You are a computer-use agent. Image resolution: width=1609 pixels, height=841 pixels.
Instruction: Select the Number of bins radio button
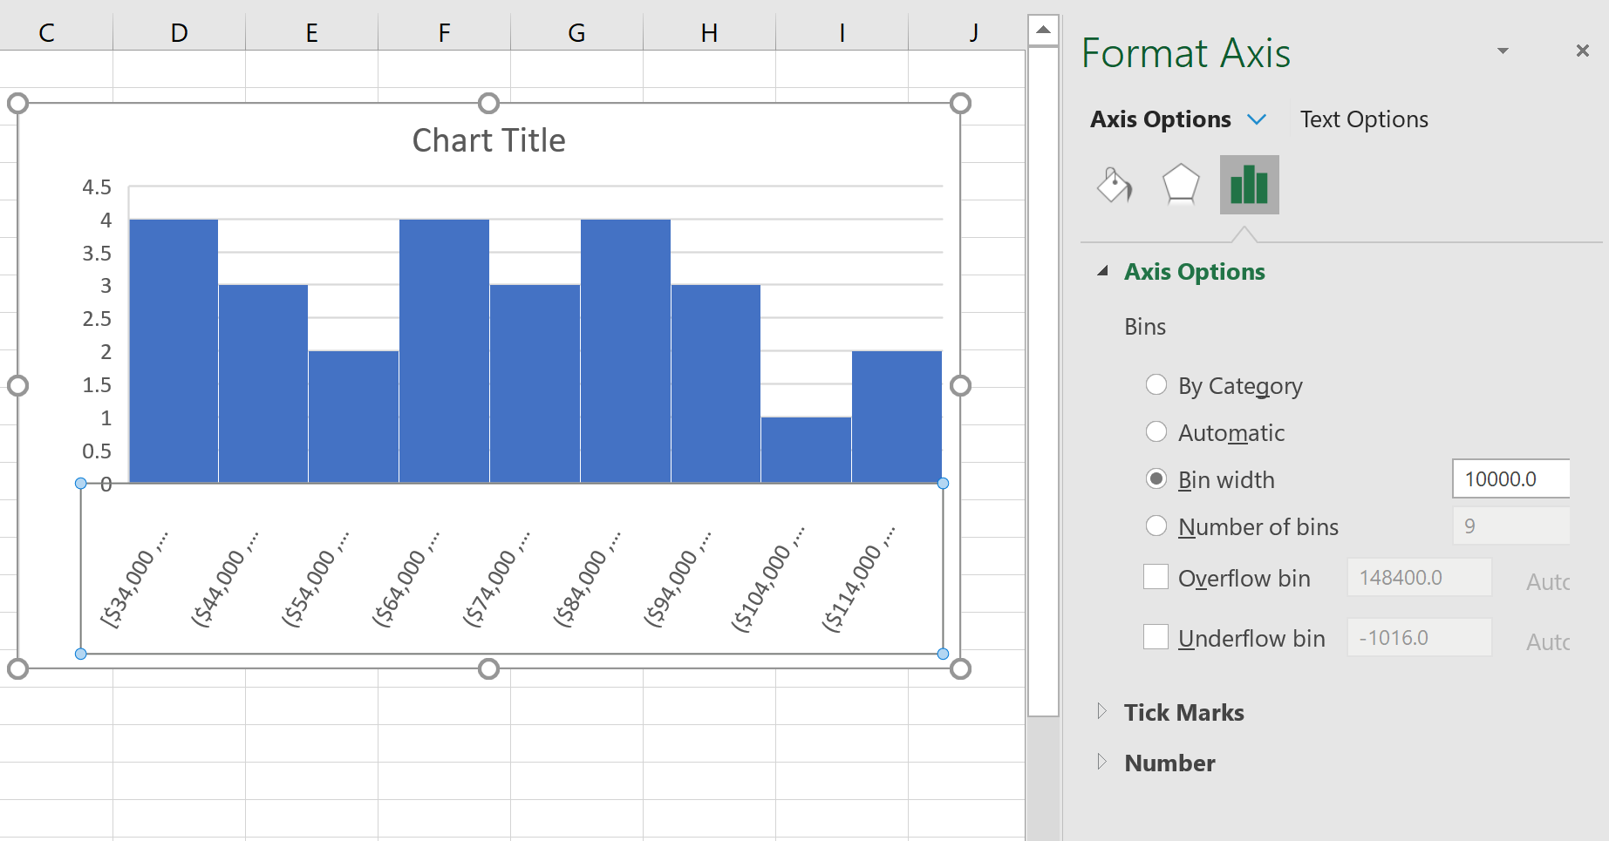tap(1156, 526)
